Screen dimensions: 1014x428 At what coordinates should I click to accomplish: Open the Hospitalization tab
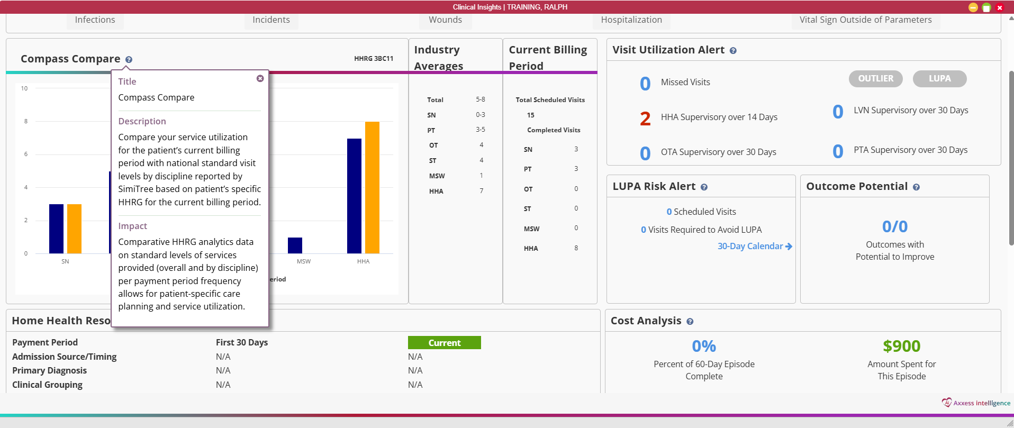tap(631, 20)
